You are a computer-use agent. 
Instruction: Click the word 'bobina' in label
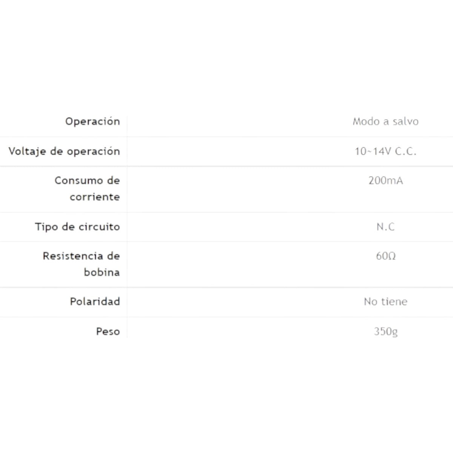coord(102,272)
